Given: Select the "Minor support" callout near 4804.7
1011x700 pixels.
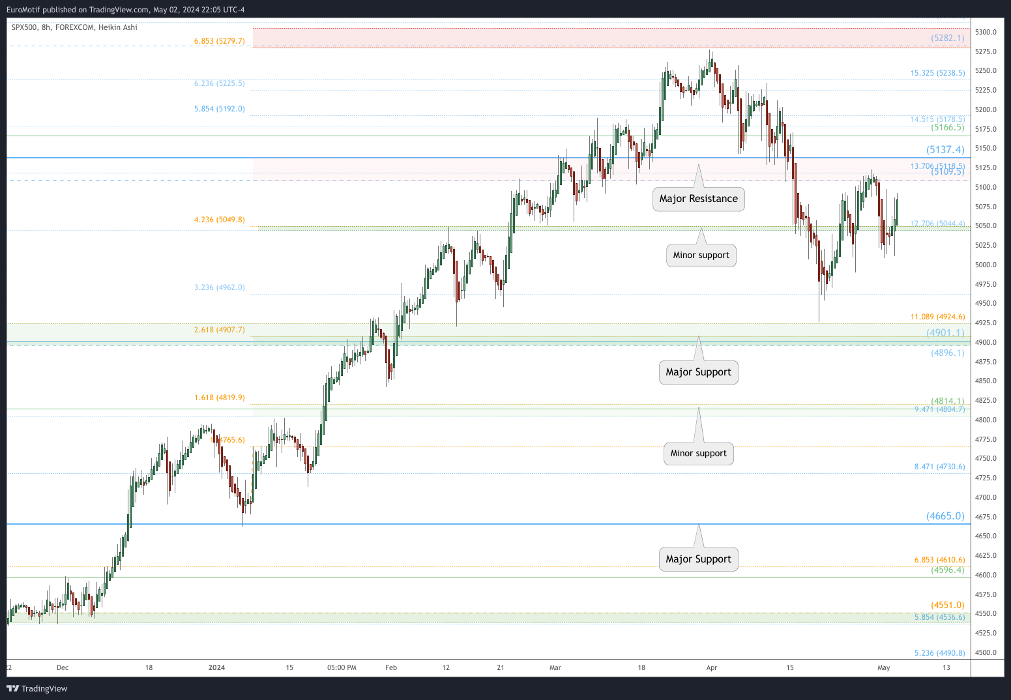Looking at the screenshot, I should tap(699, 454).
